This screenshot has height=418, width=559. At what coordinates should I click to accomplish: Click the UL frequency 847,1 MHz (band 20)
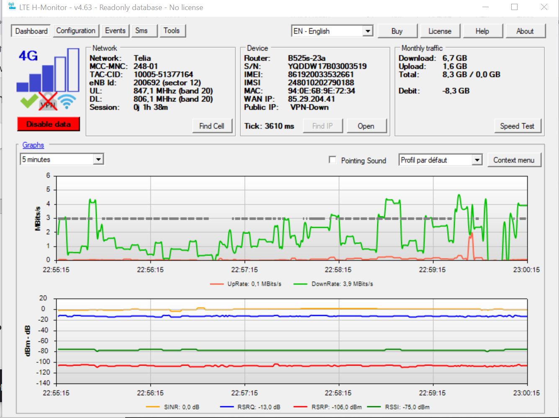tap(173, 91)
